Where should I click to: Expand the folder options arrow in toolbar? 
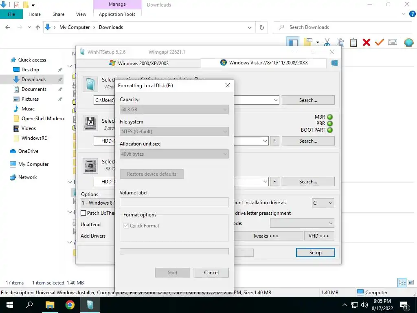(x=318, y=42)
